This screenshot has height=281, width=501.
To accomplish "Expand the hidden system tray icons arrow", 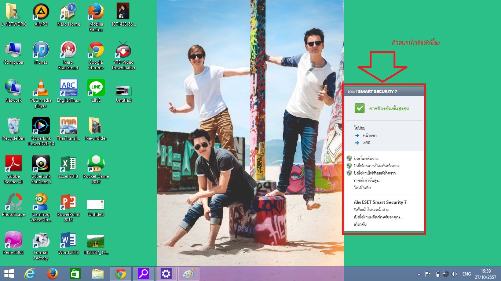I will [x=419, y=274].
